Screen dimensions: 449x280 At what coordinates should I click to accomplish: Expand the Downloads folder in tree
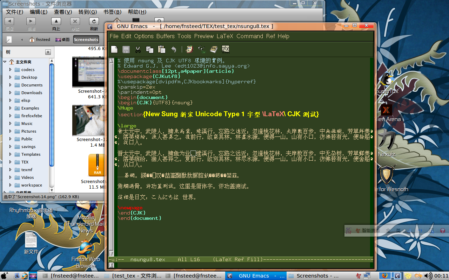[x=11, y=93]
